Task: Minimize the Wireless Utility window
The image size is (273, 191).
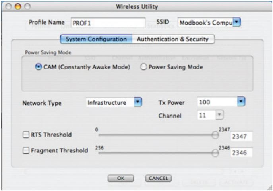Action: coord(18,6)
